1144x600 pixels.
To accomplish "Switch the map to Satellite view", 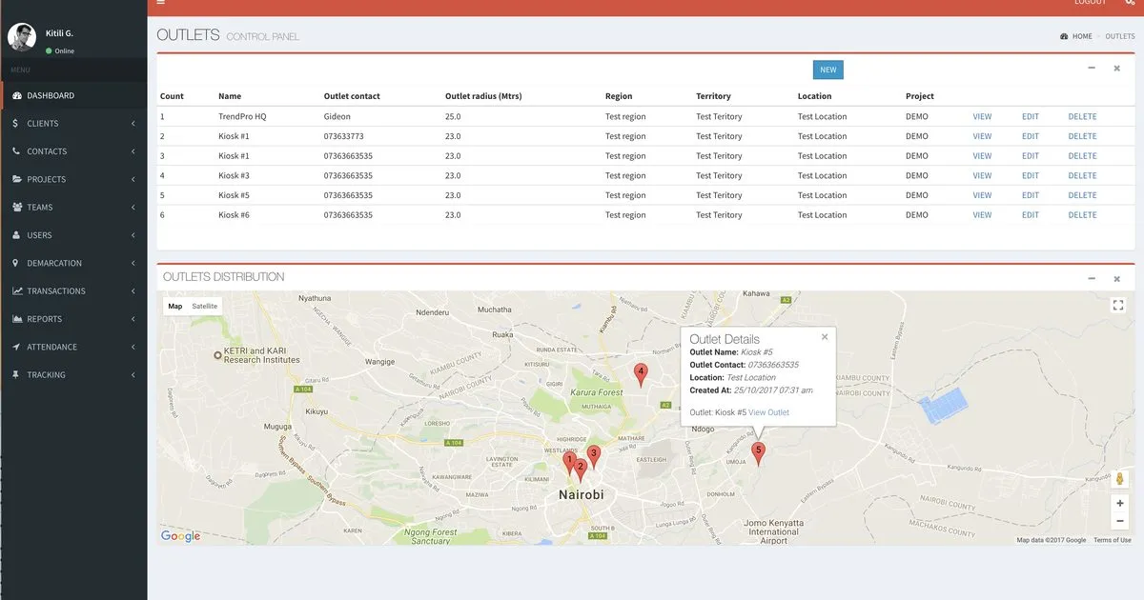I will (204, 306).
